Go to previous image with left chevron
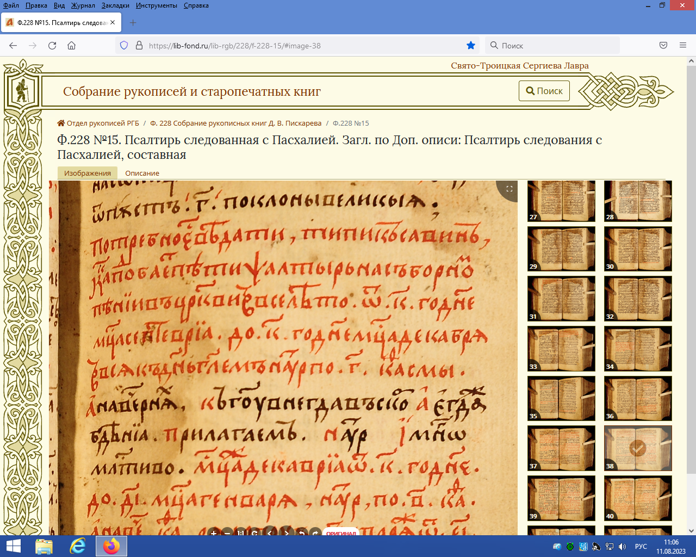Viewport: 696px width, 557px height. coord(270,533)
